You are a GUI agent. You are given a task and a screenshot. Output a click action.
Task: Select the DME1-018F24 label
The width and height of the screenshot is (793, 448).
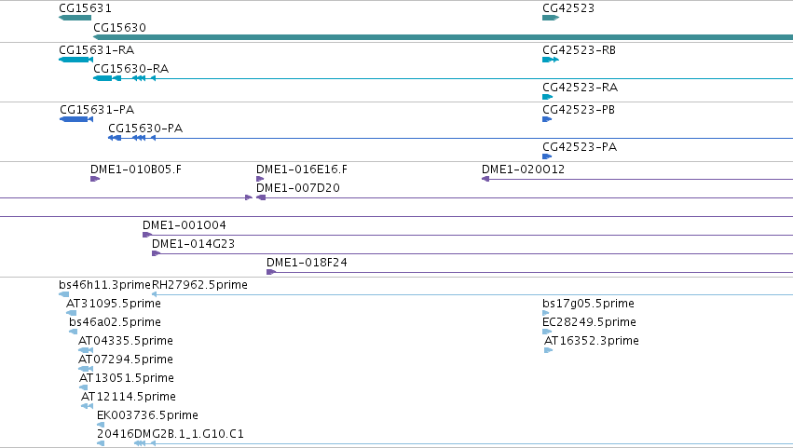[x=307, y=263]
